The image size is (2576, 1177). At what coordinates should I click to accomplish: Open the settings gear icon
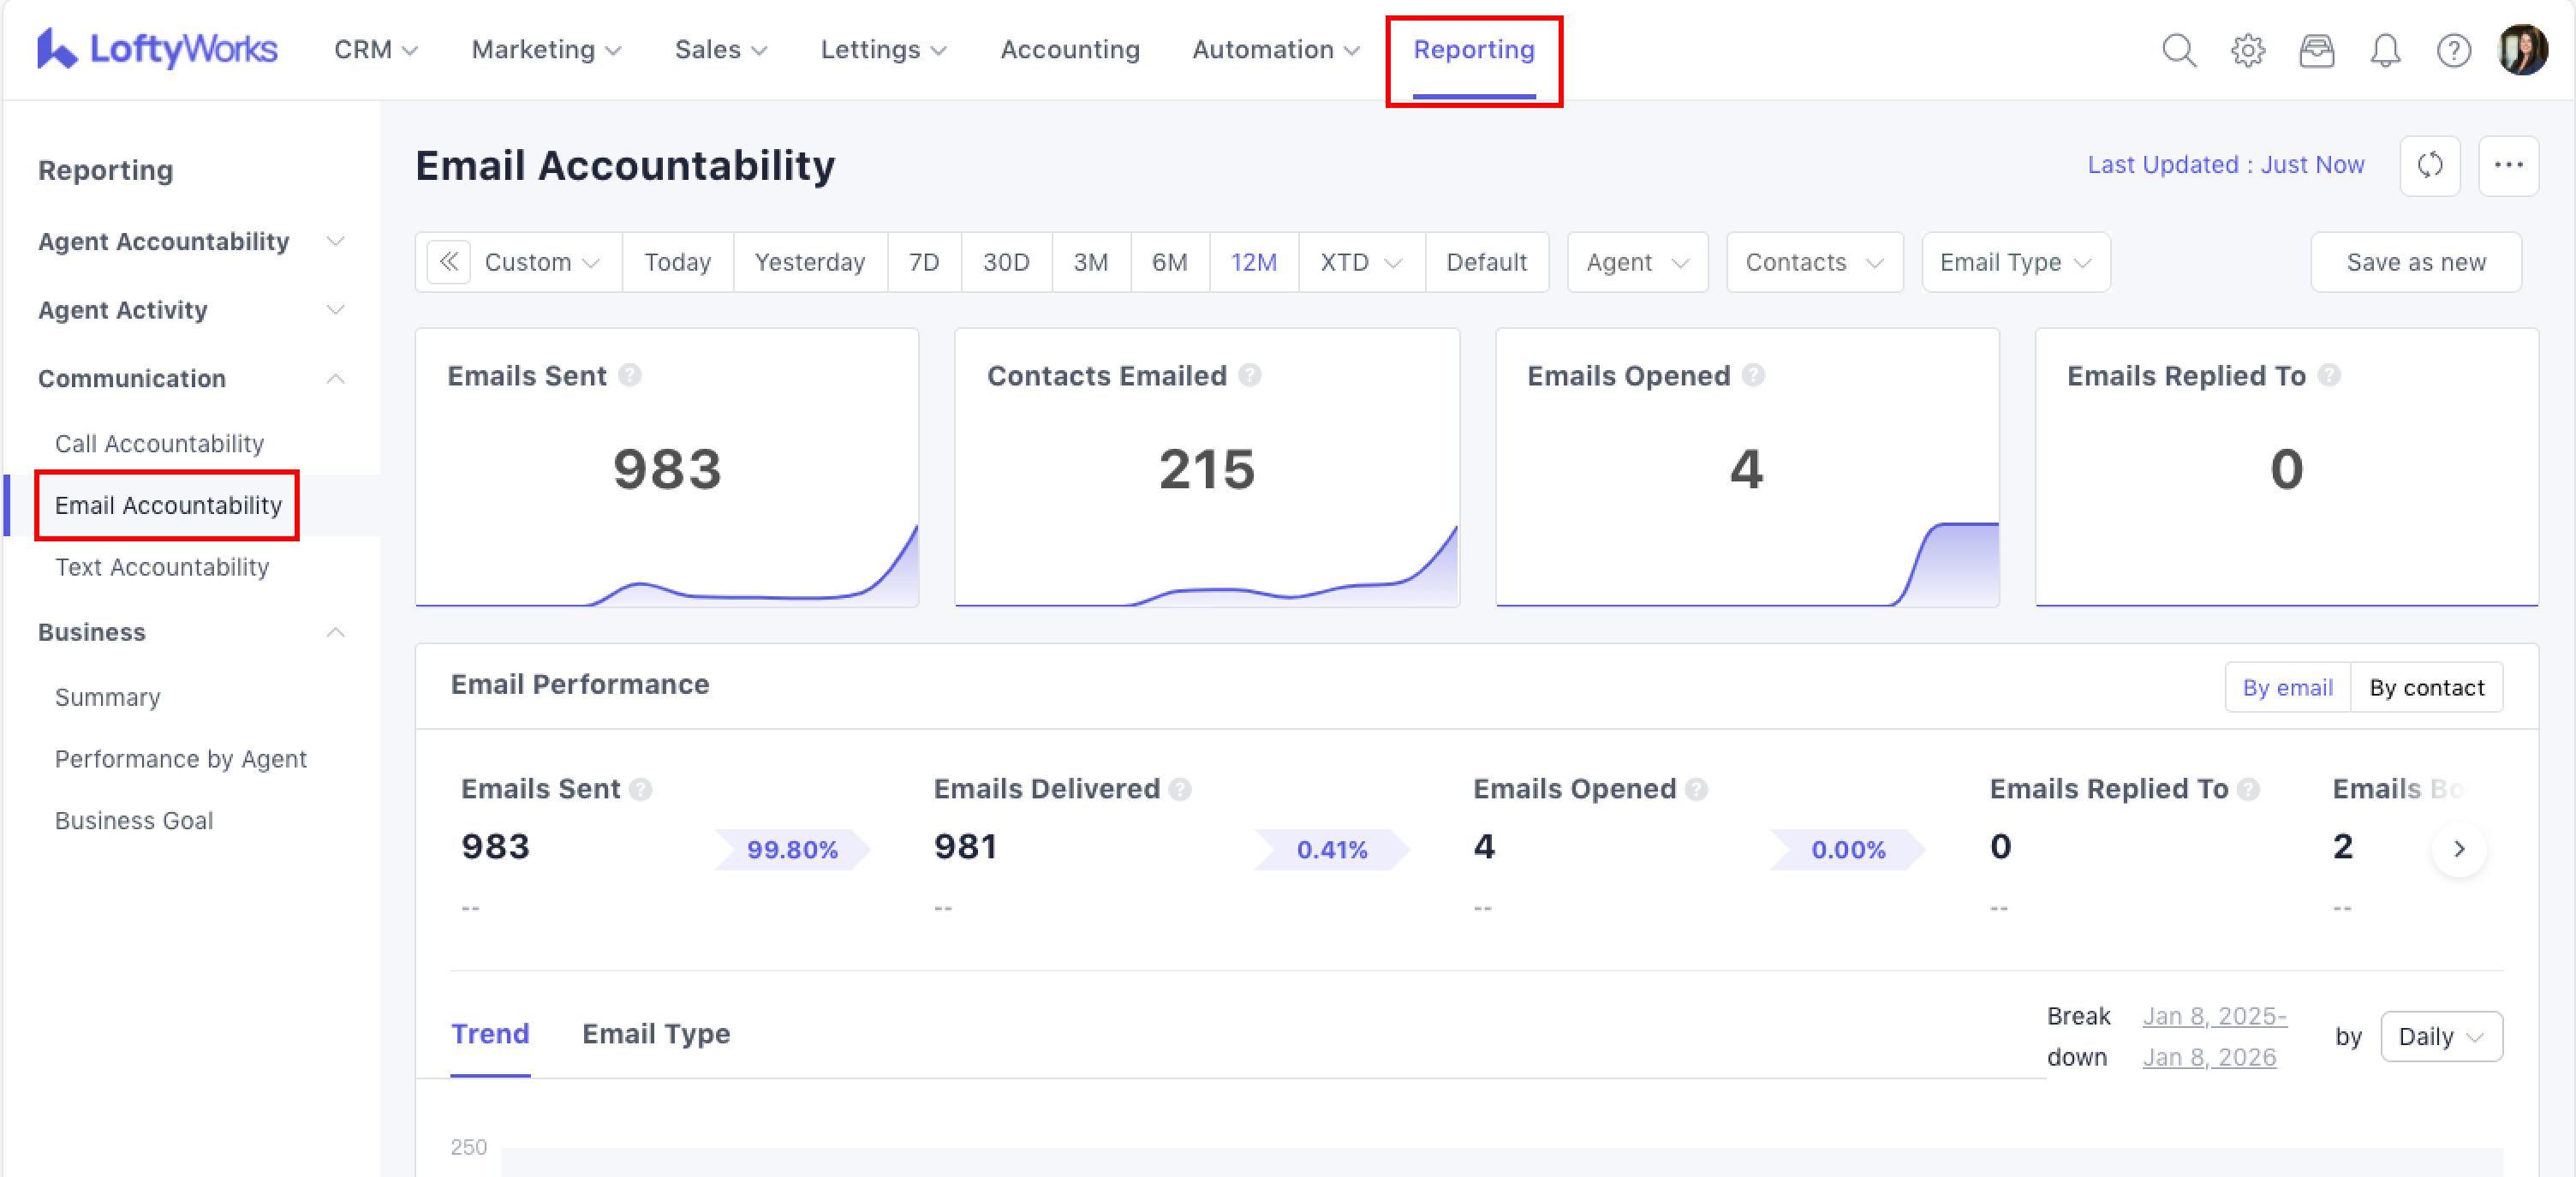pos(2247,50)
